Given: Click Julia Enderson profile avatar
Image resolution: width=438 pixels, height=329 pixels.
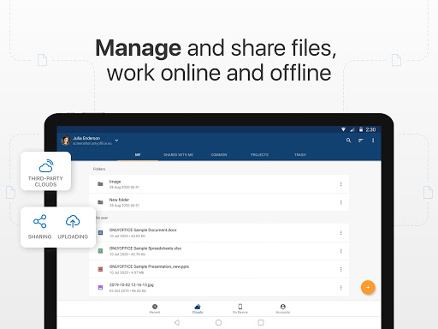Looking at the screenshot, I should (x=66, y=141).
